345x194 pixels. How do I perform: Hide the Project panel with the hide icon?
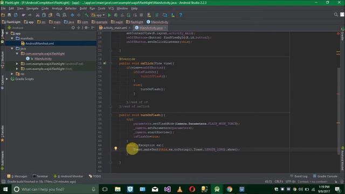[93, 27]
